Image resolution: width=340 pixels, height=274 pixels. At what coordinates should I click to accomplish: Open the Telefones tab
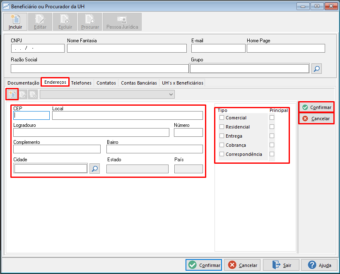click(x=81, y=83)
